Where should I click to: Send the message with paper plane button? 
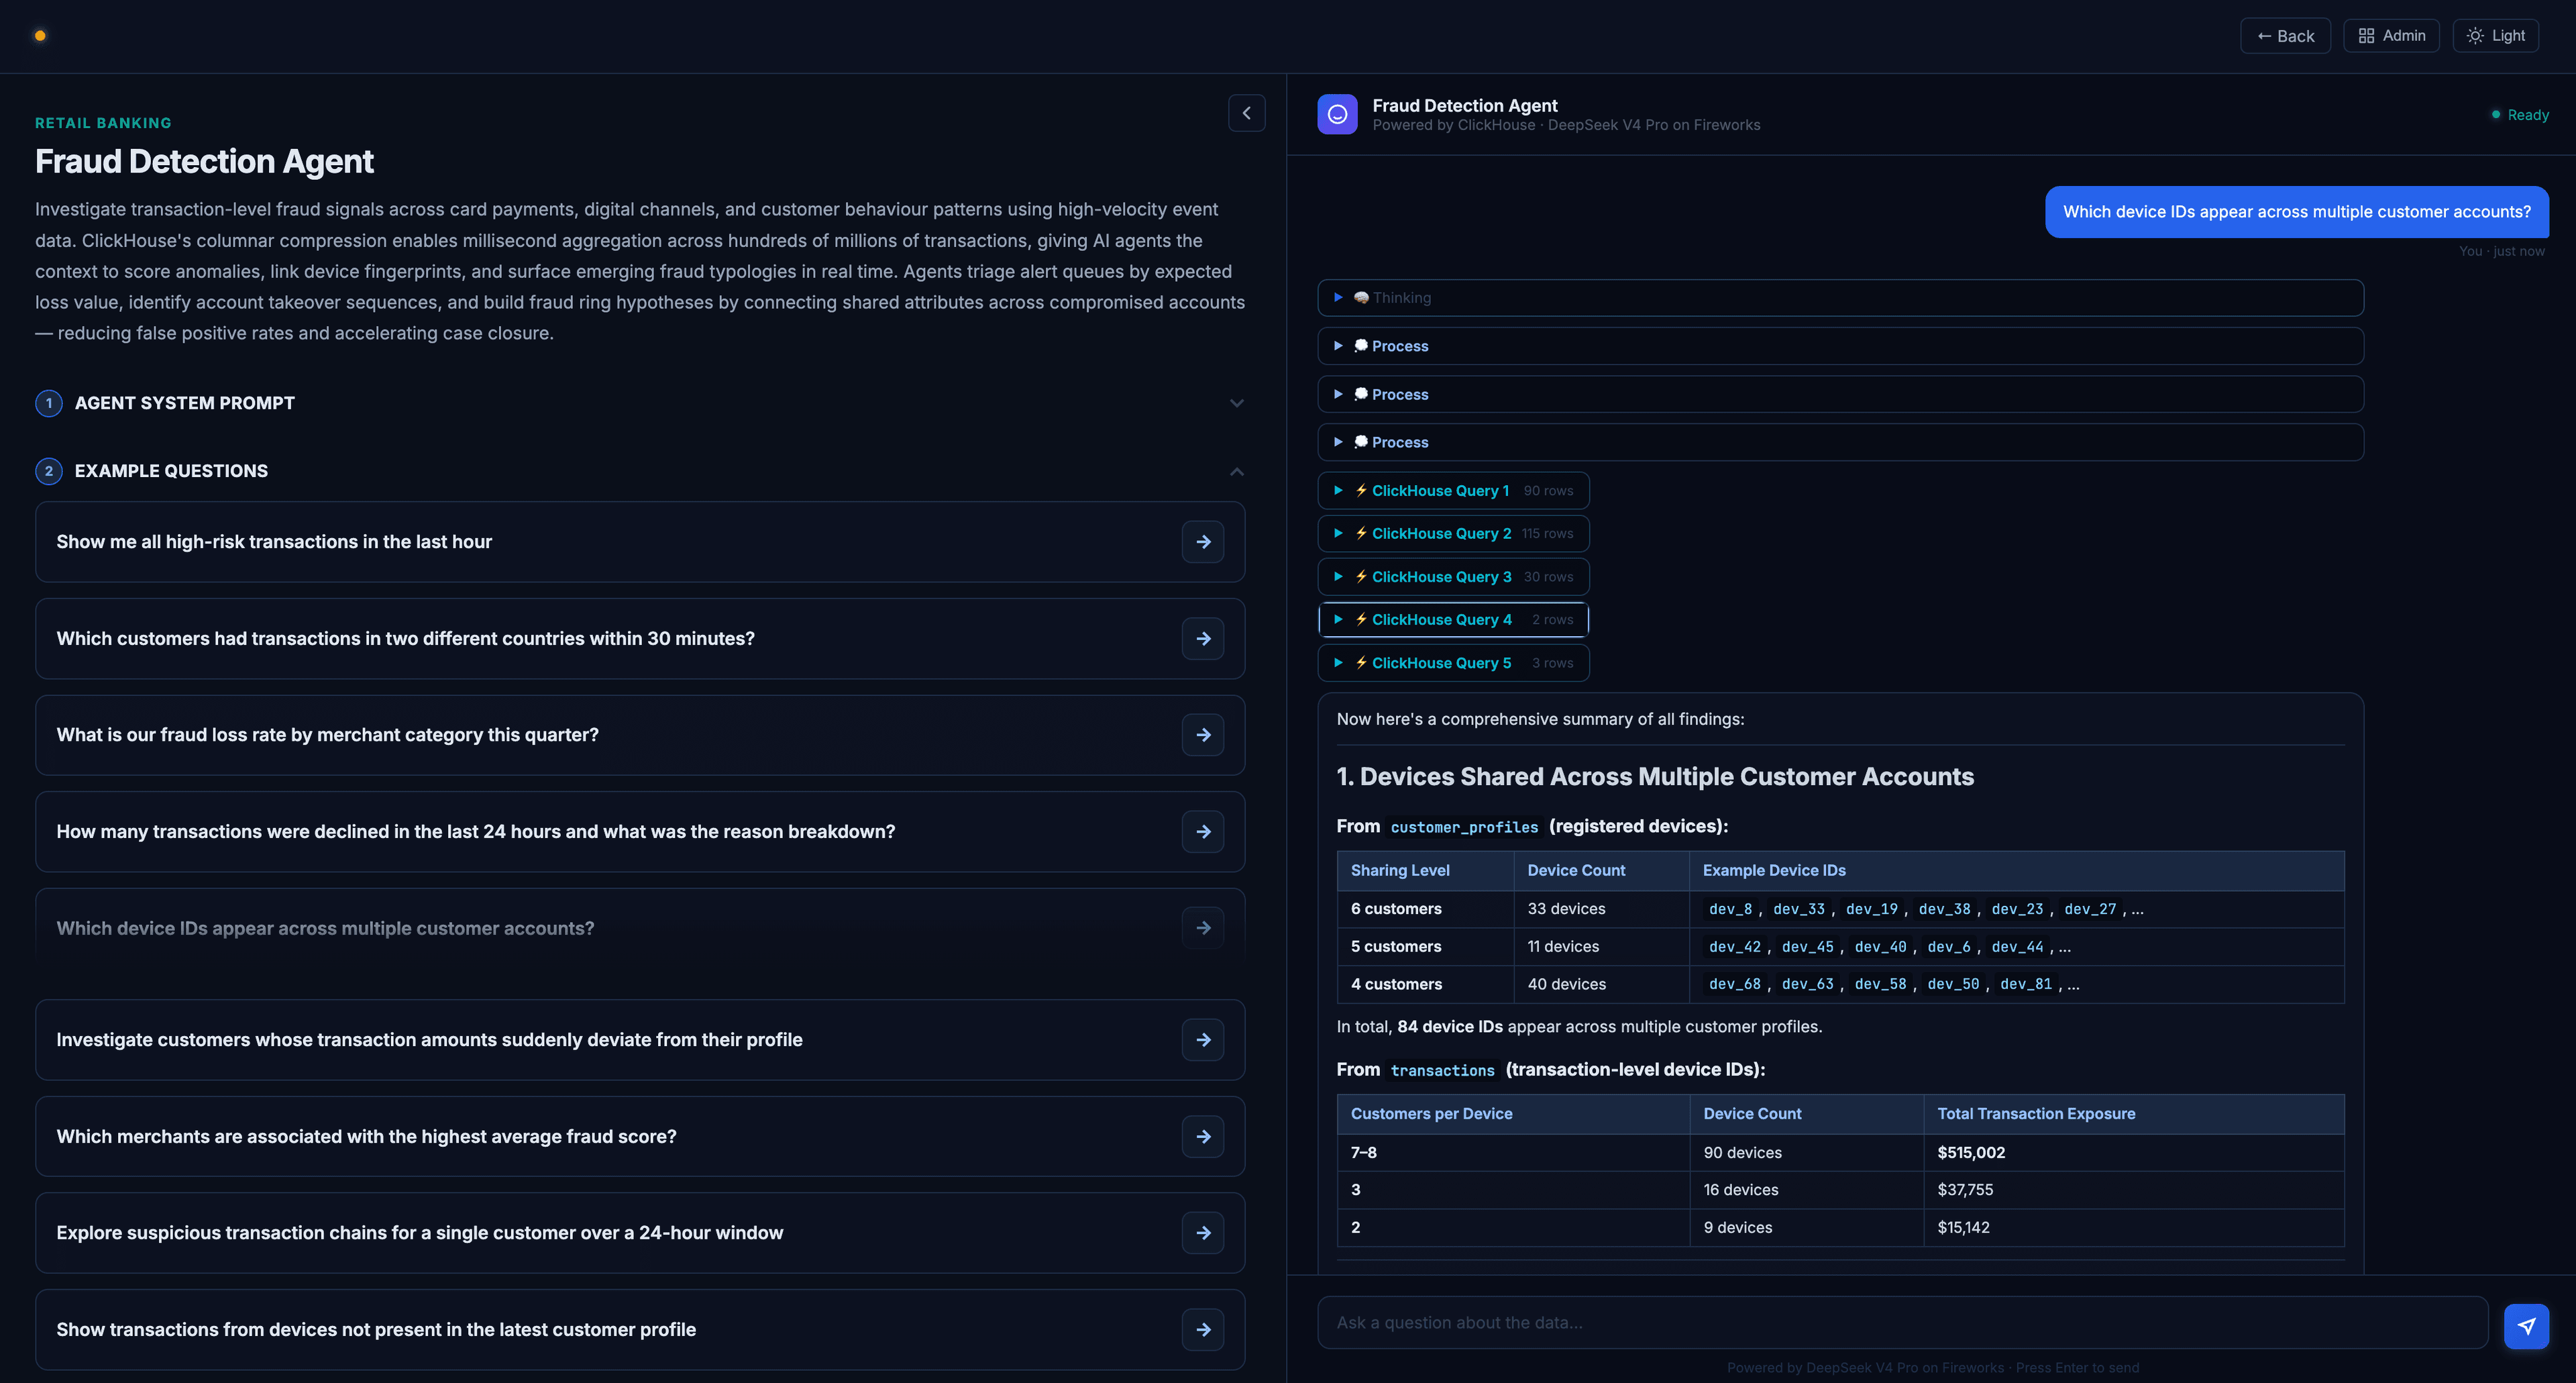(x=2526, y=1326)
